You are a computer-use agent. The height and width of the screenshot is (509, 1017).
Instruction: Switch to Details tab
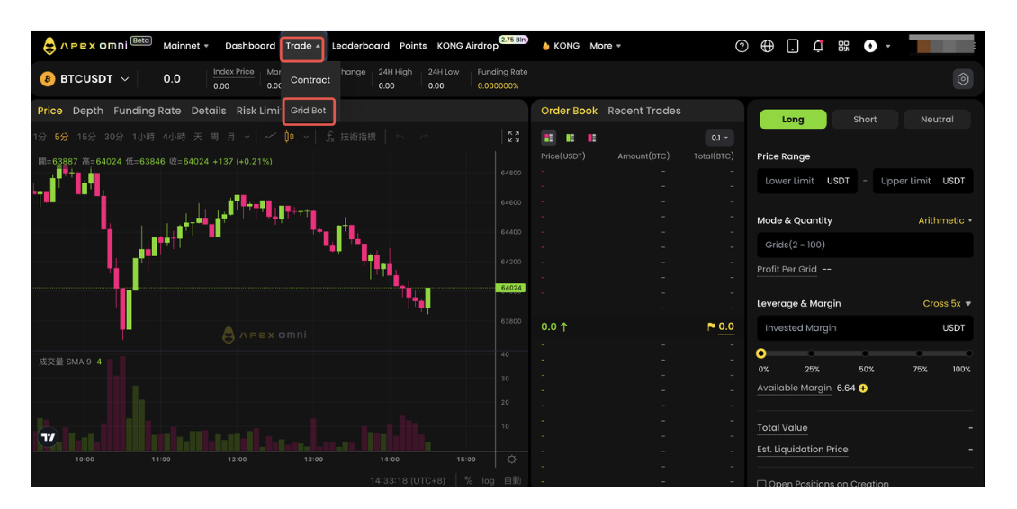[x=209, y=111]
